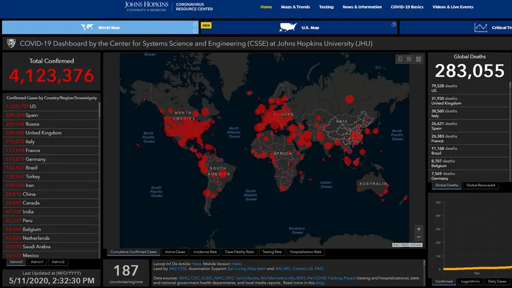
Task: Open COVID-19 Basics menu
Action: (407, 7)
